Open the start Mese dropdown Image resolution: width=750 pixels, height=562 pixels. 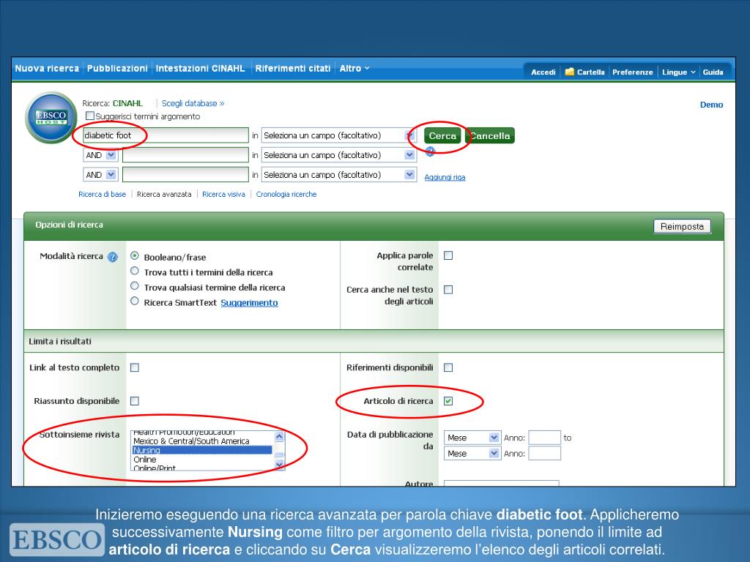472,438
